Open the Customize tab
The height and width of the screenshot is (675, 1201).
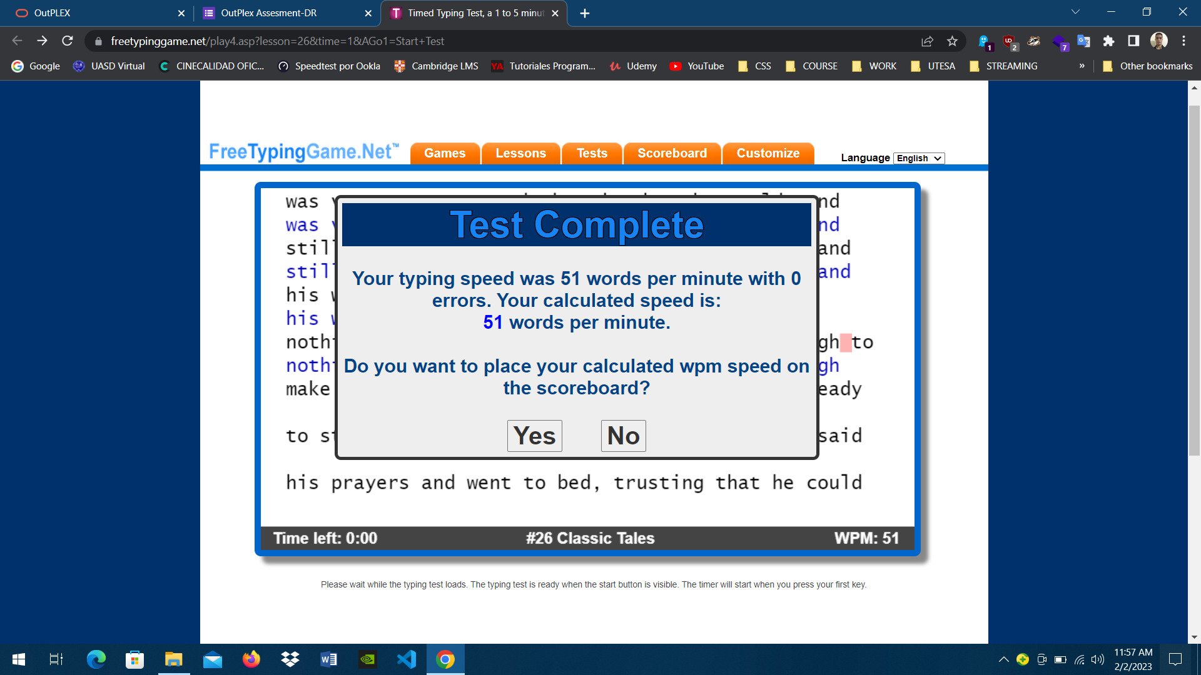pyautogui.click(x=768, y=153)
